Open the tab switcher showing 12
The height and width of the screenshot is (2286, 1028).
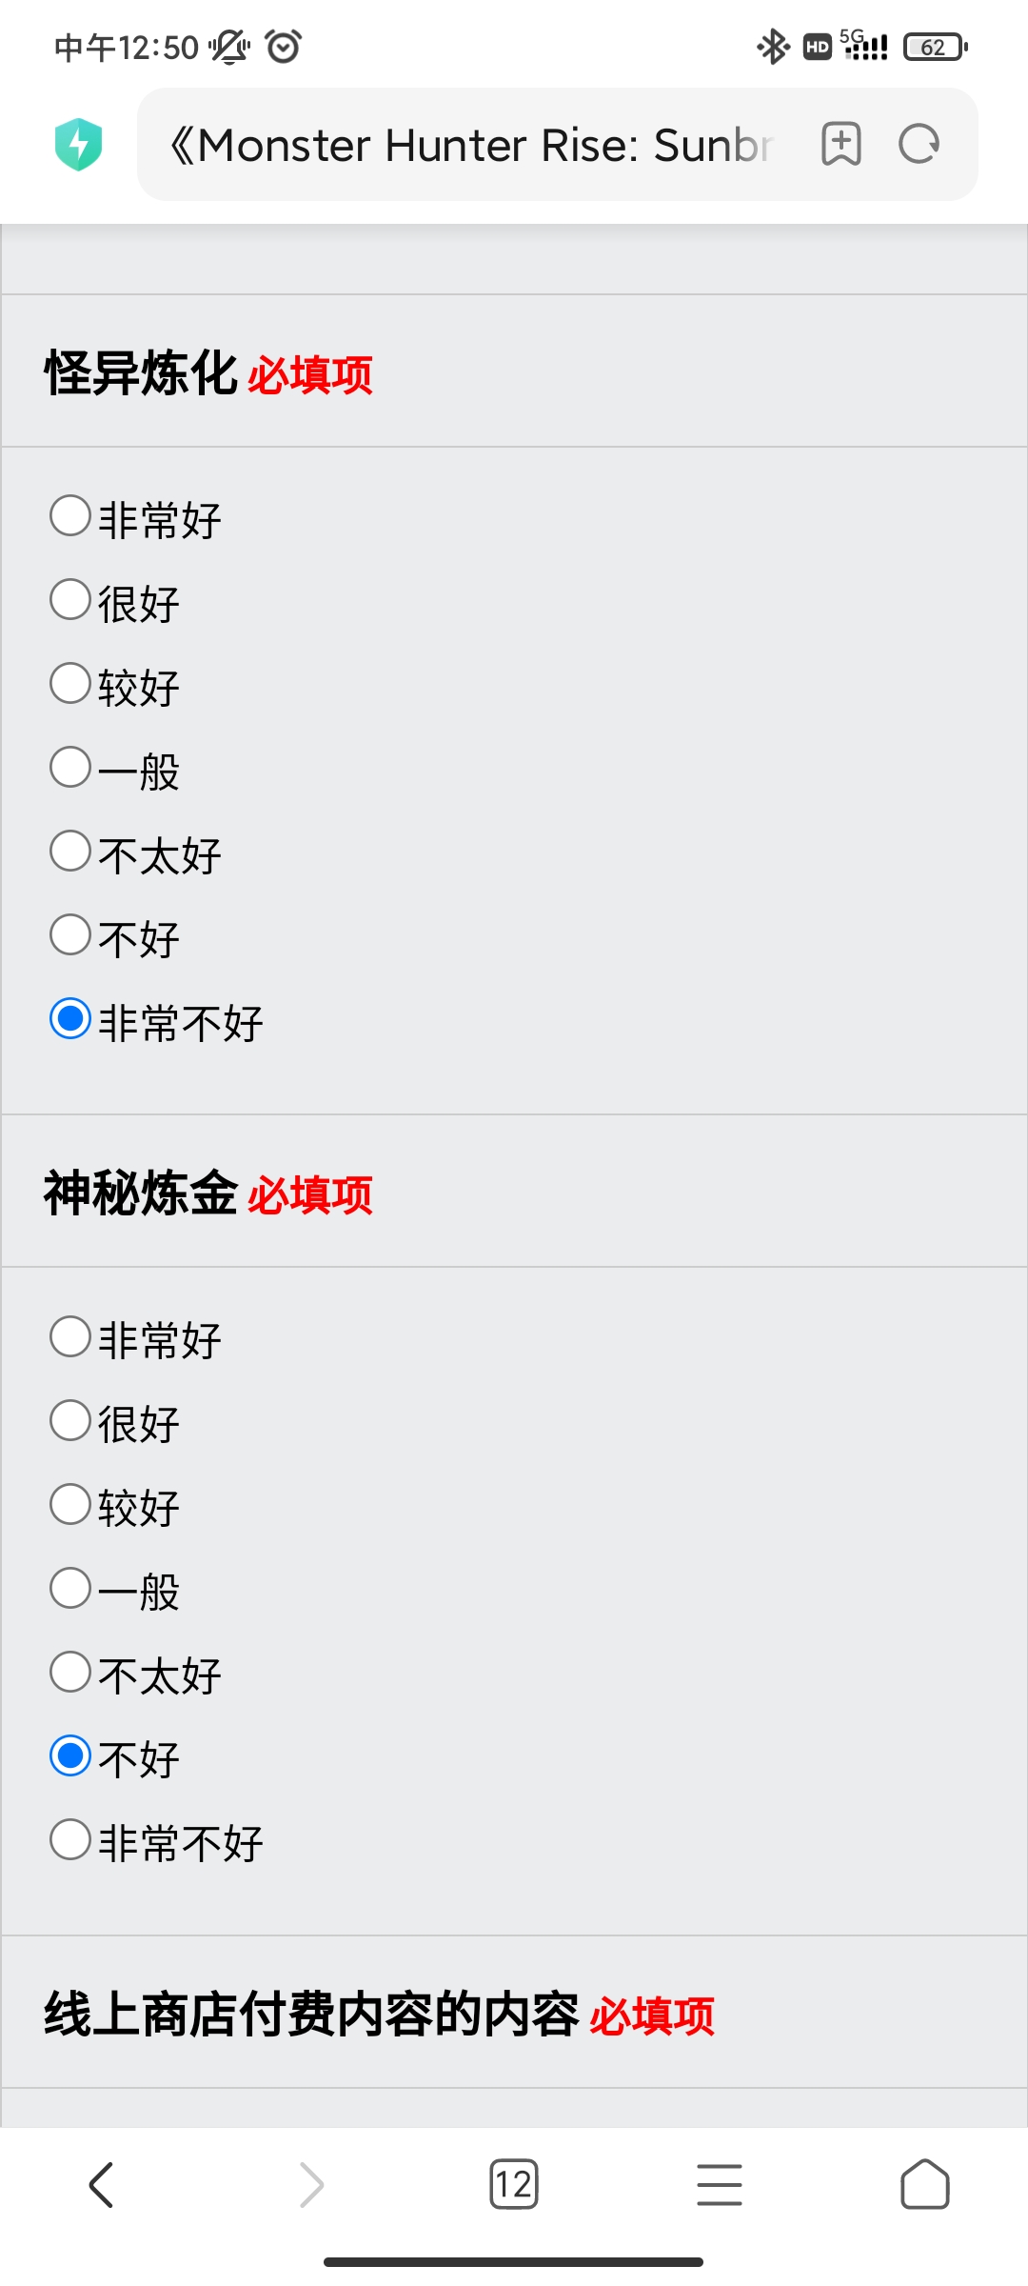click(x=514, y=2184)
